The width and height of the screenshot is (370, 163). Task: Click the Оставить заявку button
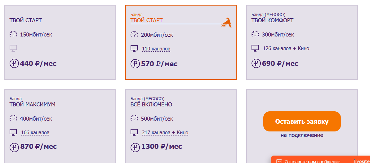pyautogui.click(x=302, y=121)
